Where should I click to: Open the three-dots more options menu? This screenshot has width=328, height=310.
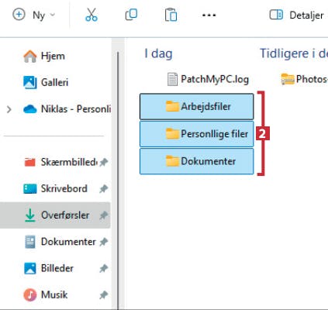tap(209, 15)
